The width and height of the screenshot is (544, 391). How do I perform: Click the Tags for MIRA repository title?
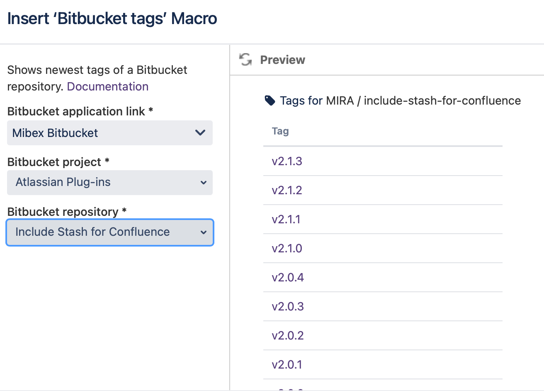coord(400,100)
